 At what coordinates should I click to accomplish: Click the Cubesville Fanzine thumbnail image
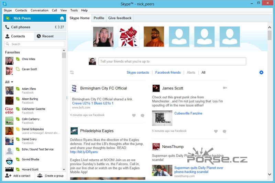(x=162, y=118)
